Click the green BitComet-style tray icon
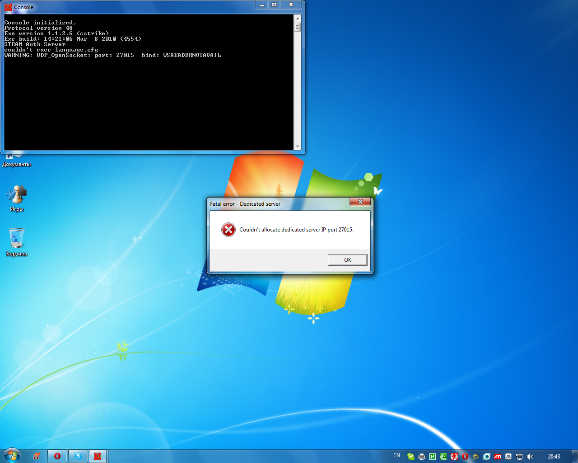Image resolution: width=578 pixels, height=463 pixels. (443, 457)
